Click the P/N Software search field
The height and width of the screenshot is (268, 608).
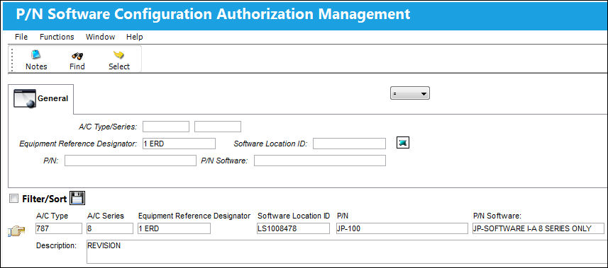coord(320,161)
